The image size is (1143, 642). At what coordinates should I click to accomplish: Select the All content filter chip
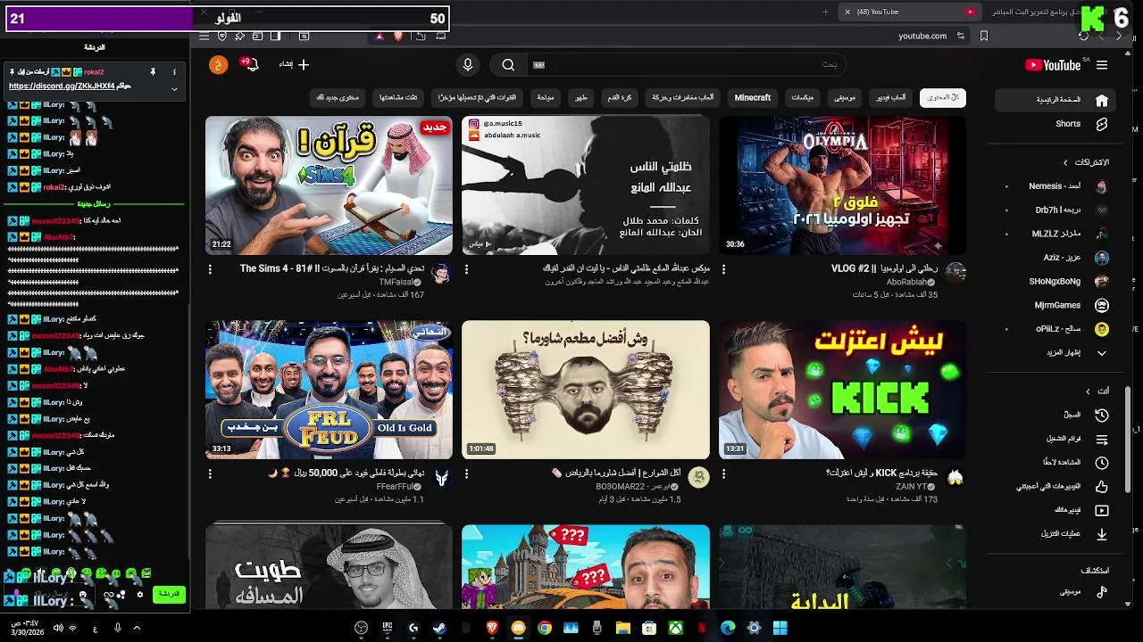943,97
